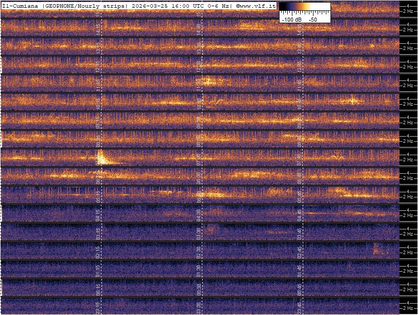Select the 13:30 time marker
The width and height of the screenshot is (418, 315).
199,48
